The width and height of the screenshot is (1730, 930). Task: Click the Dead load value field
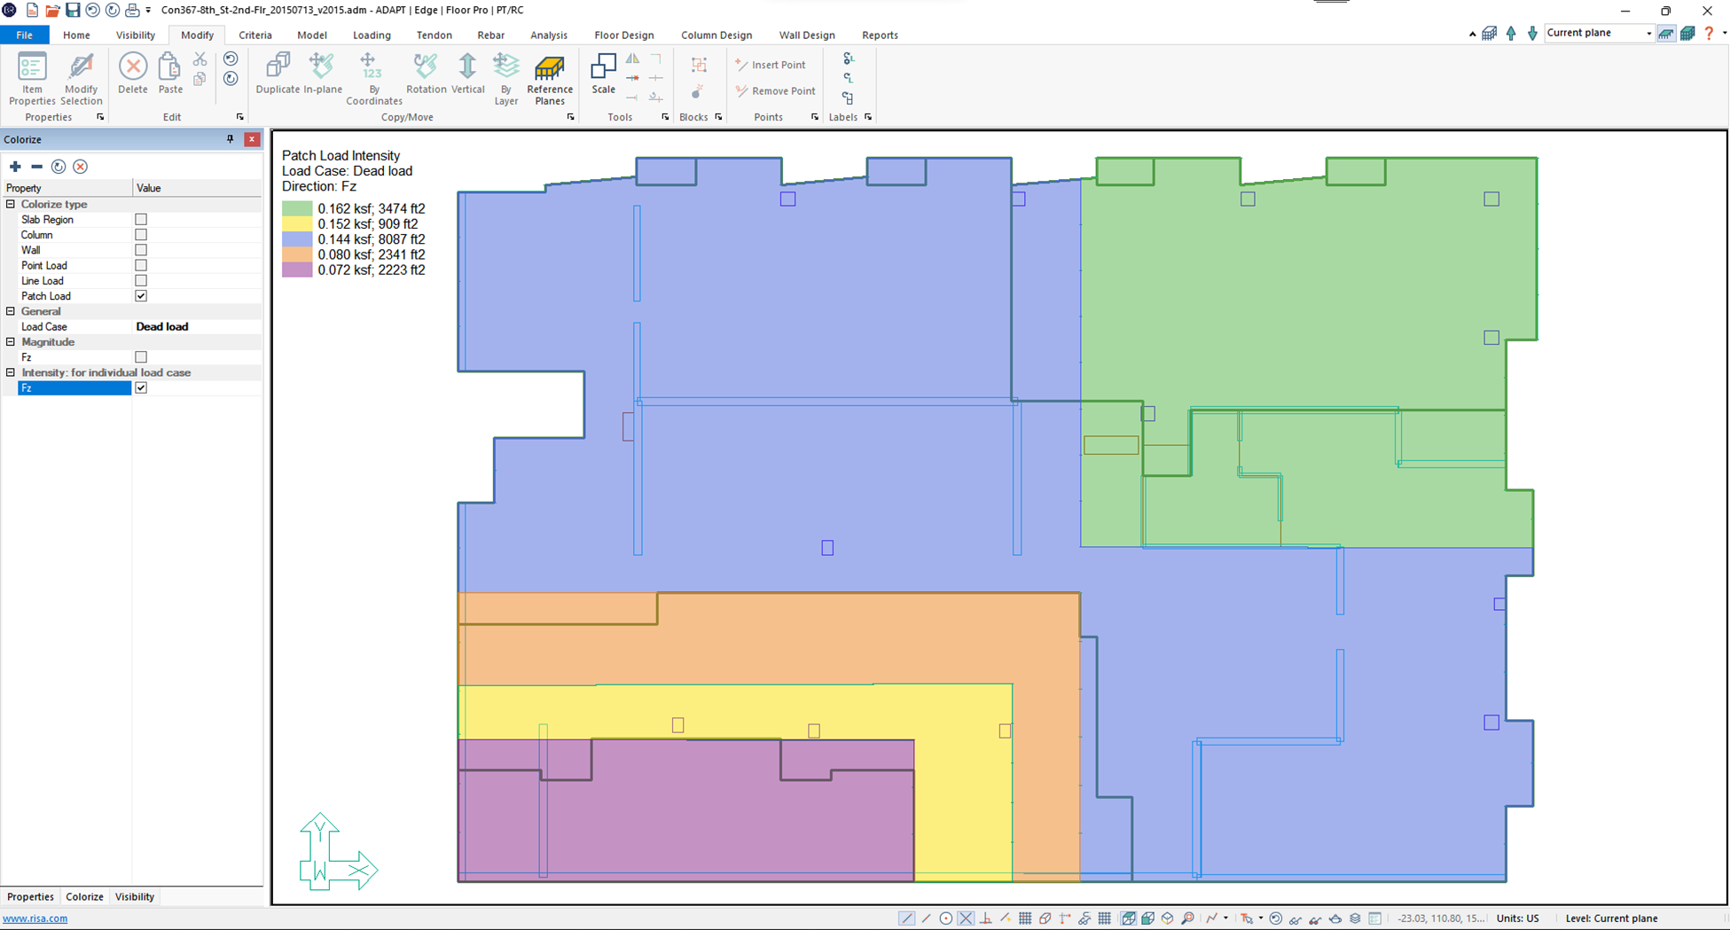coord(197,327)
